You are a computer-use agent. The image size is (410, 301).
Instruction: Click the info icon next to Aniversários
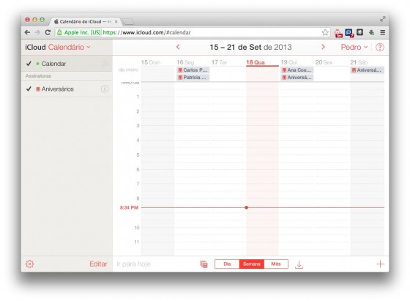105,89
